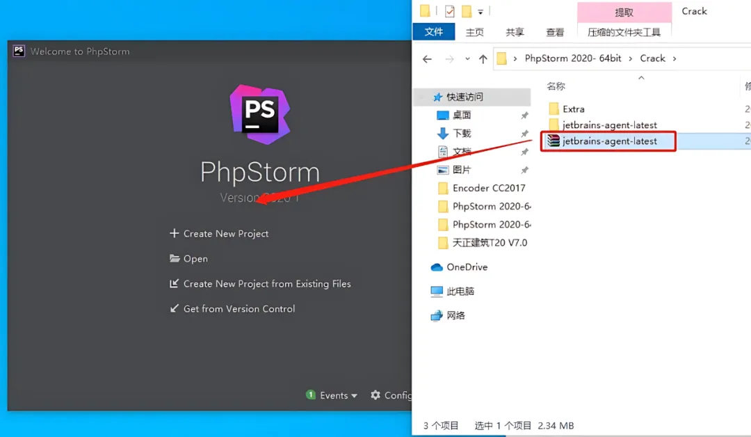751x437 pixels.
Task: Select 网络 in the navigation pane
Action: [455, 315]
